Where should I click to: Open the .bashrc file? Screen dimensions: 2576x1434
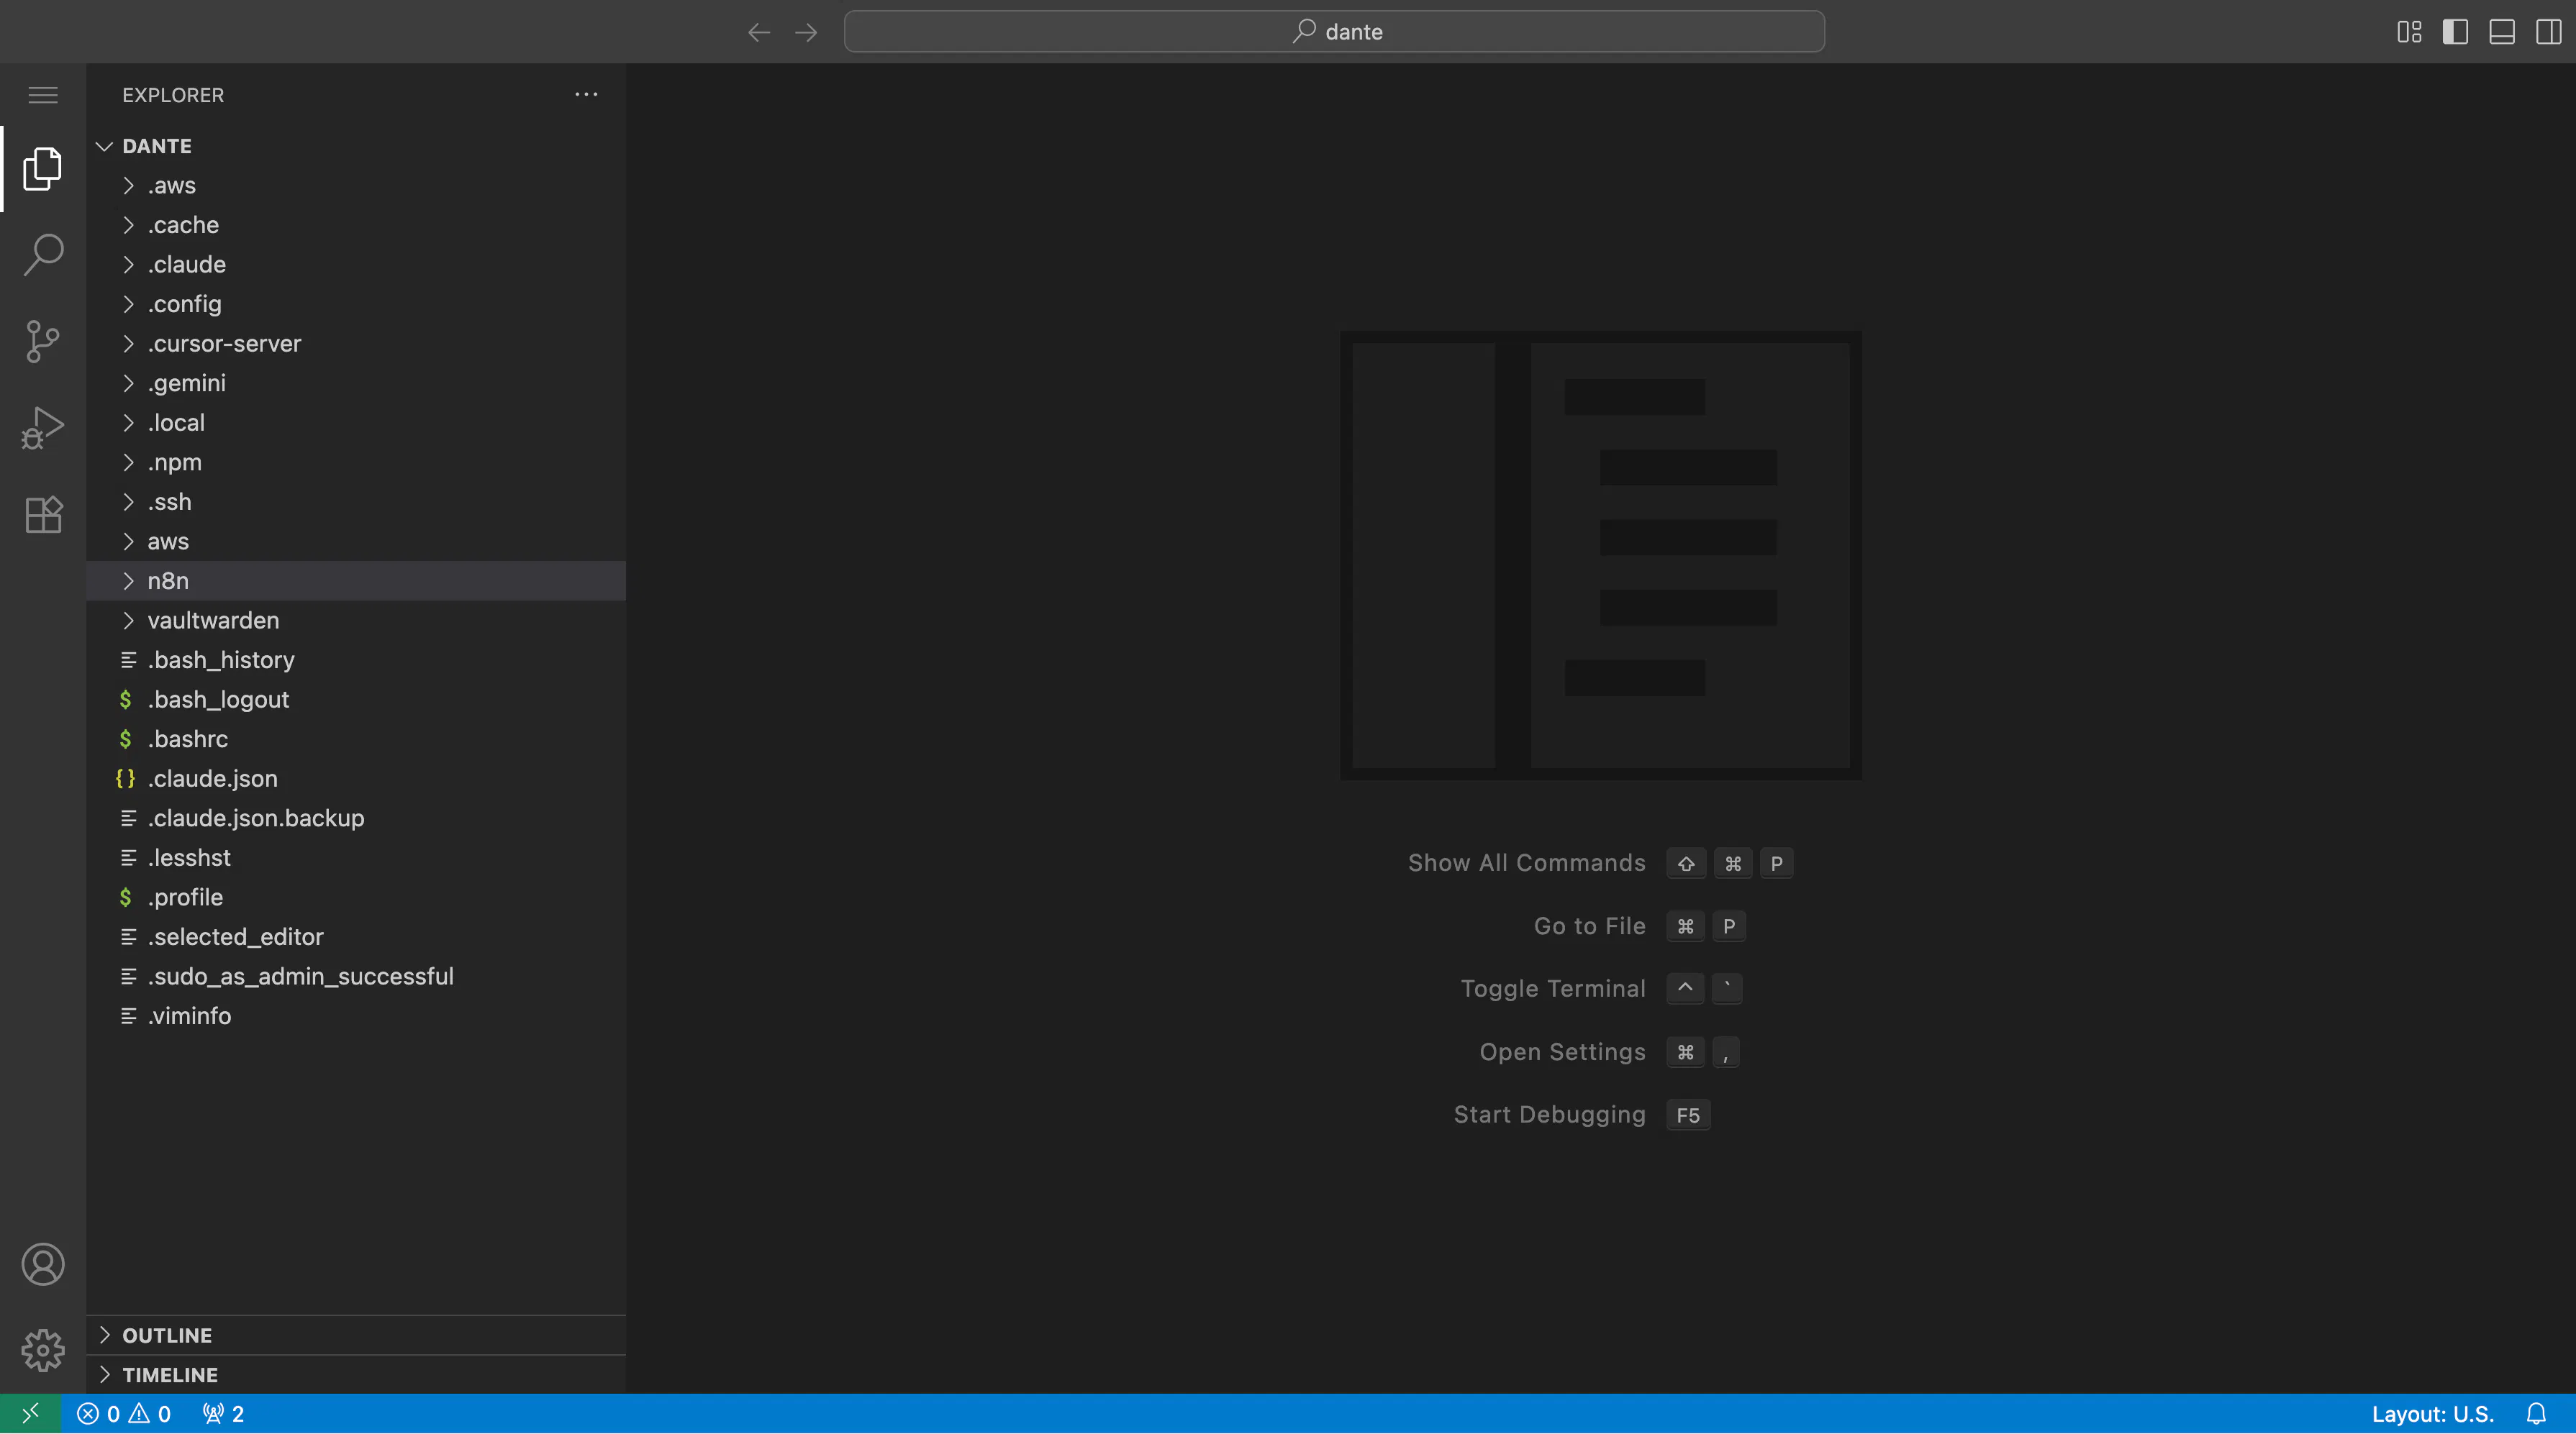(188, 739)
